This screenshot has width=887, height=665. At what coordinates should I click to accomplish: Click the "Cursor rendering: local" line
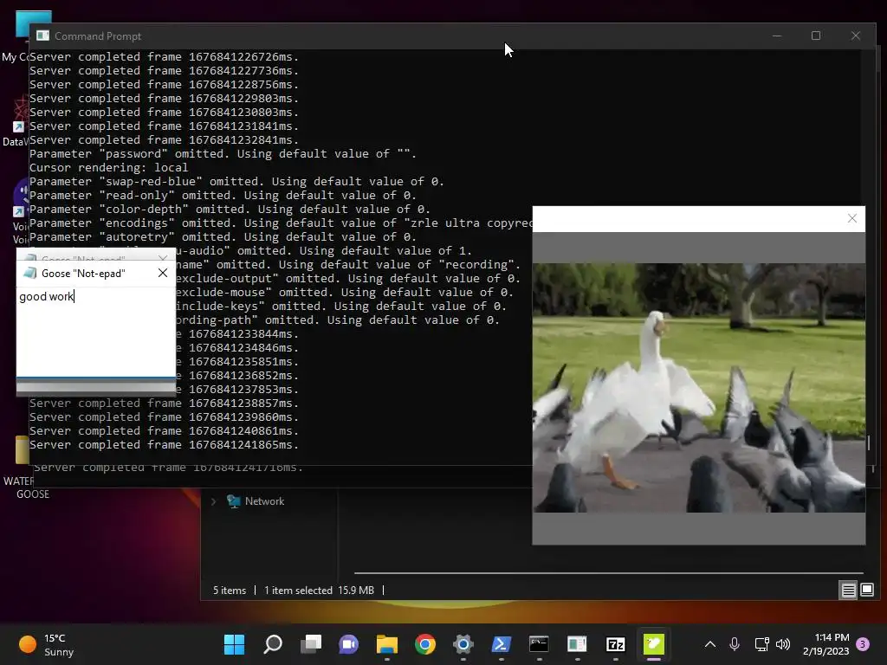108,167
